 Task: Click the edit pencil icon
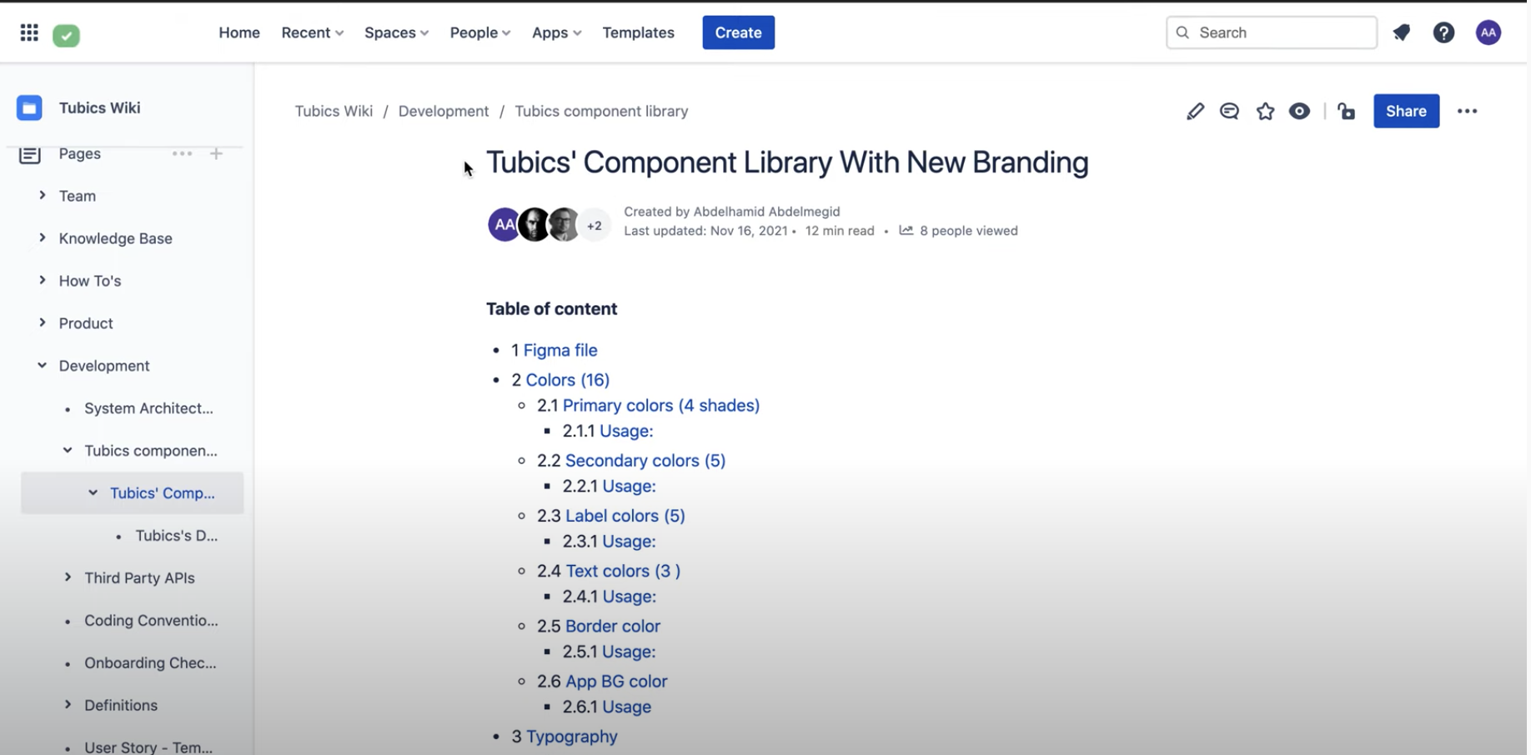[1195, 112]
